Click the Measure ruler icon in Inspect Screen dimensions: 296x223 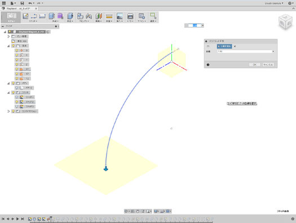tap(109, 16)
